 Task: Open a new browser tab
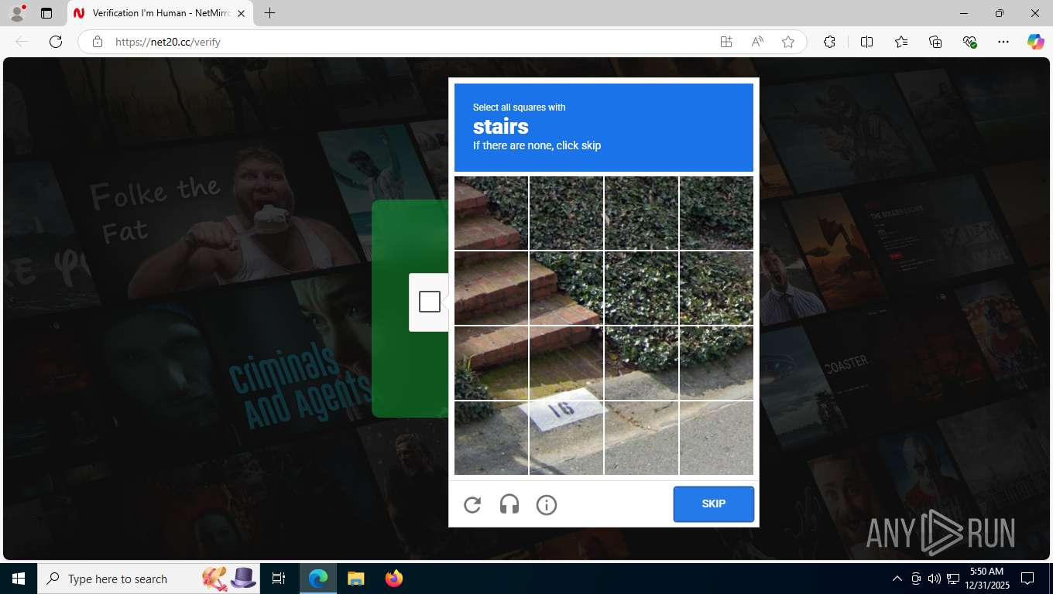tap(269, 13)
